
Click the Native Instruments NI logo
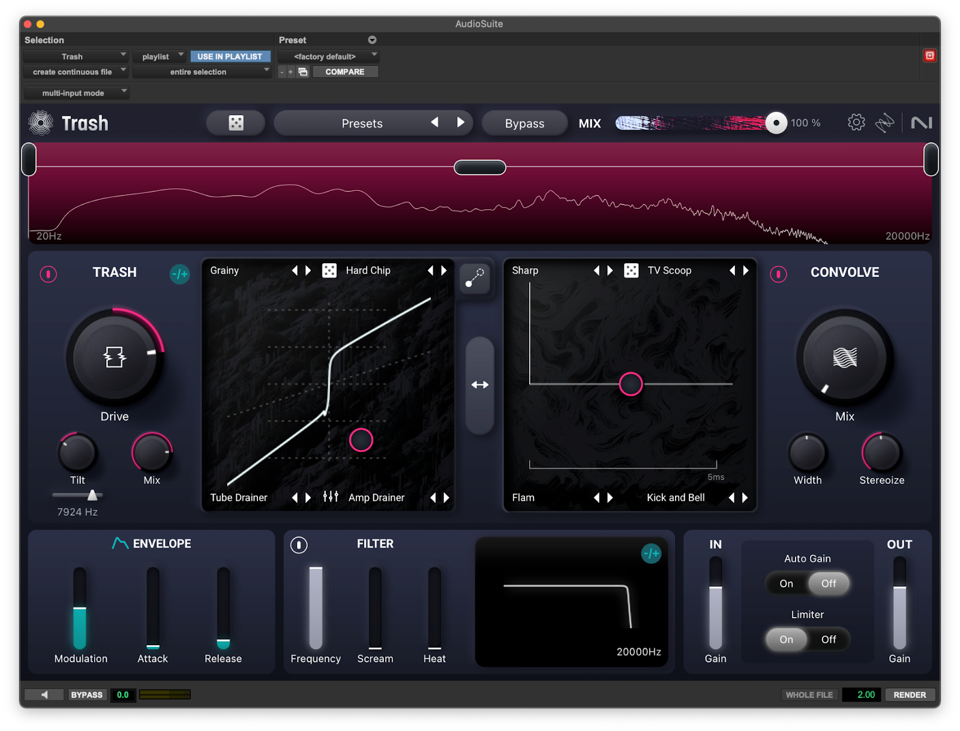click(x=922, y=123)
